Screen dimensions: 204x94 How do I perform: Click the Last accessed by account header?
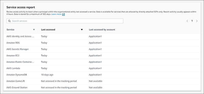[x=102, y=29]
